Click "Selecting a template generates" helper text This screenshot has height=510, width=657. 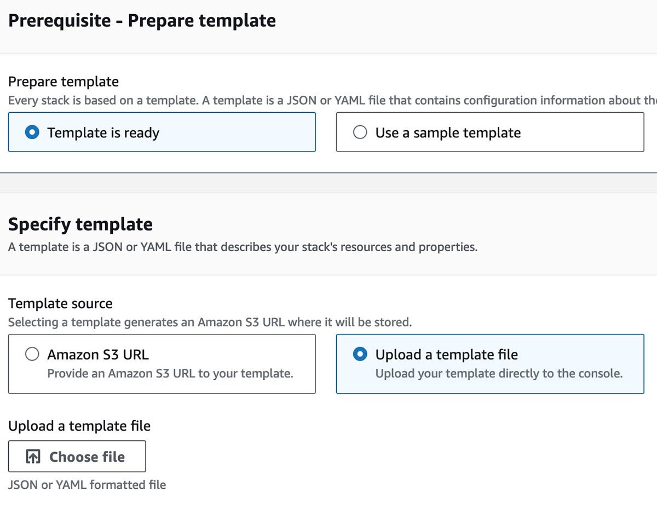210,322
